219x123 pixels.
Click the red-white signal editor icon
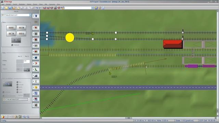[36, 64]
